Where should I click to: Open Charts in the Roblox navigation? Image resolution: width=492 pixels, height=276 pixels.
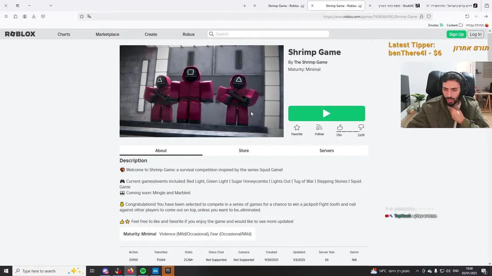(x=64, y=34)
